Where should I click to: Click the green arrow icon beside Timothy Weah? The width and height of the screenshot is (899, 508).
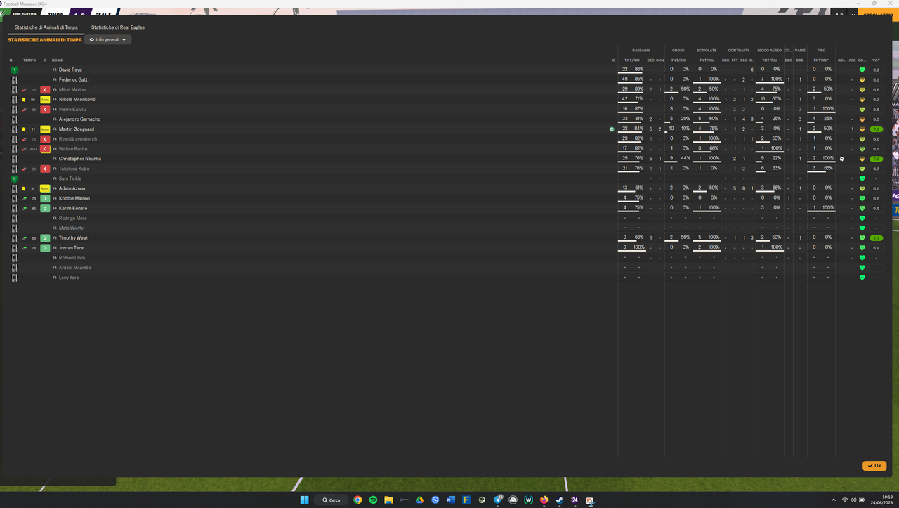(x=45, y=238)
